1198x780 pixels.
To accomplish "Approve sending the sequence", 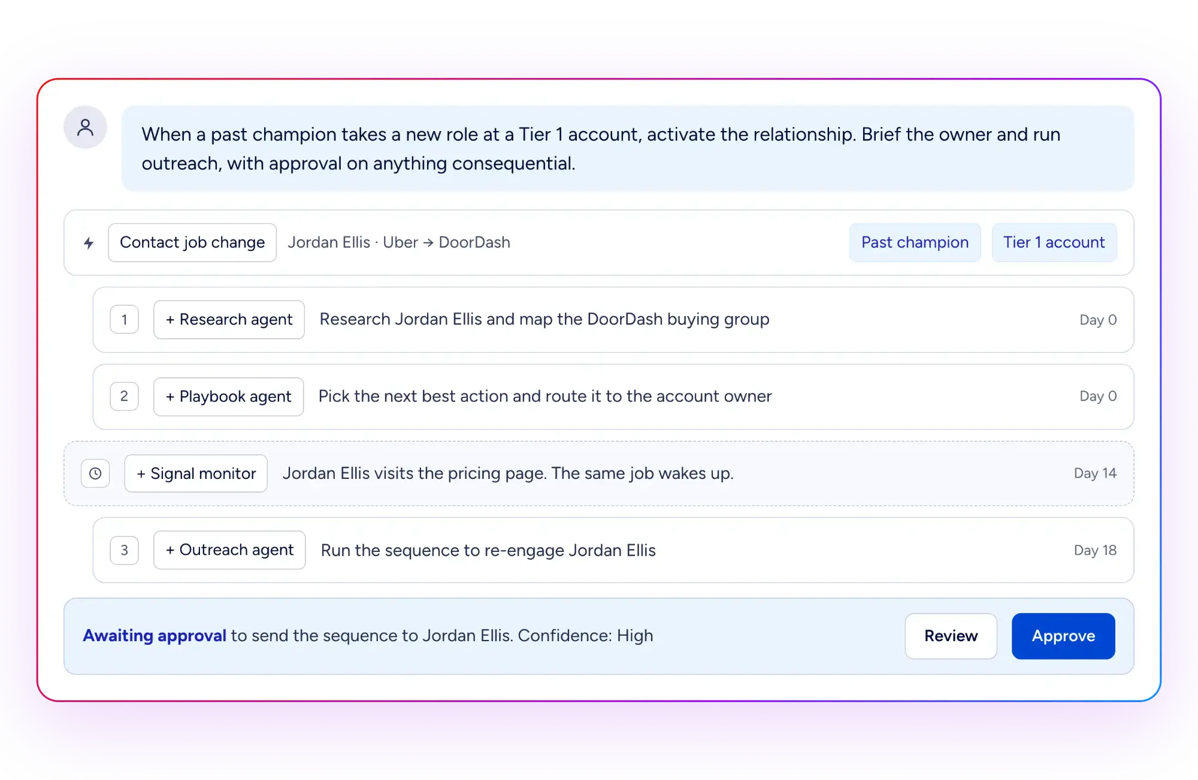I will coord(1063,636).
